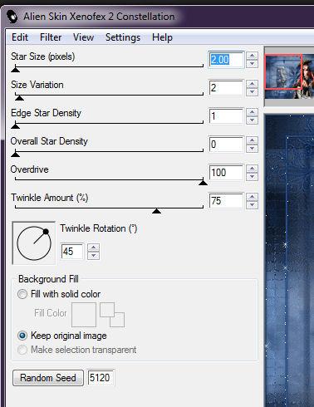Open the Filter menu
The image size is (314, 407).
[x=51, y=37]
